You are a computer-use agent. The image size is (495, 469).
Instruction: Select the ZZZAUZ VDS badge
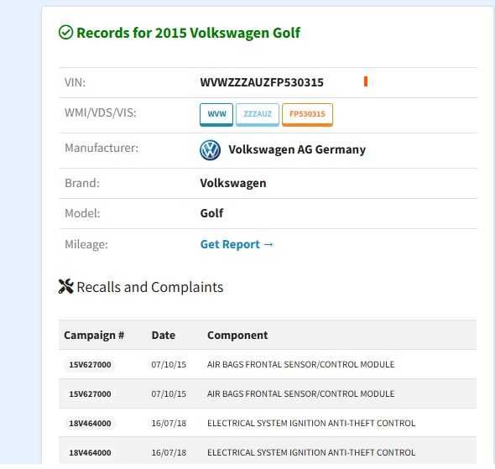[x=258, y=115]
